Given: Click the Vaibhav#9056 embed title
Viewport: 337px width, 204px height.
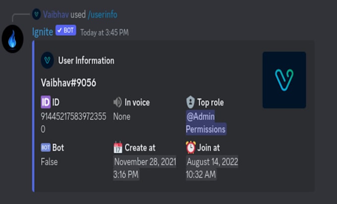Looking at the screenshot, I should click(68, 83).
